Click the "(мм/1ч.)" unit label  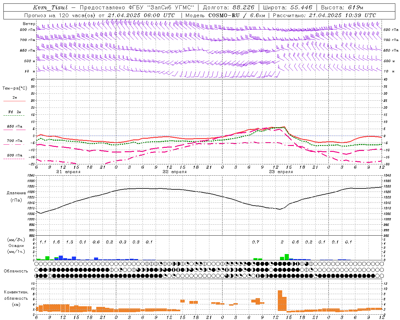click(x=16, y=252)
